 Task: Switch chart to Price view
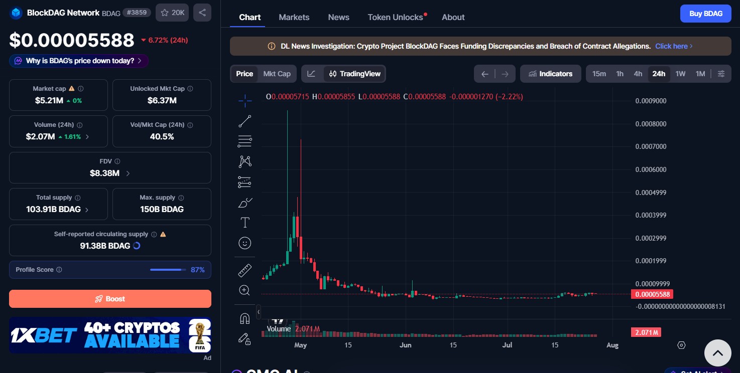click(x=244, y=74)
